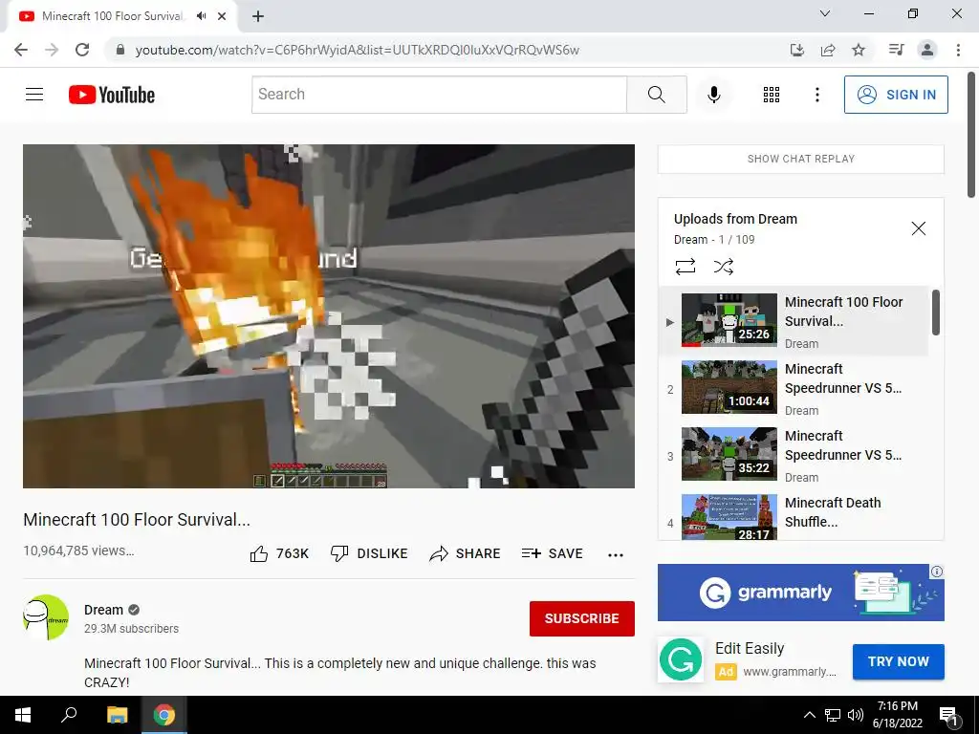Open Windows taskbar search
Screen dimensions: 979x734
click(x=69, y=715)
